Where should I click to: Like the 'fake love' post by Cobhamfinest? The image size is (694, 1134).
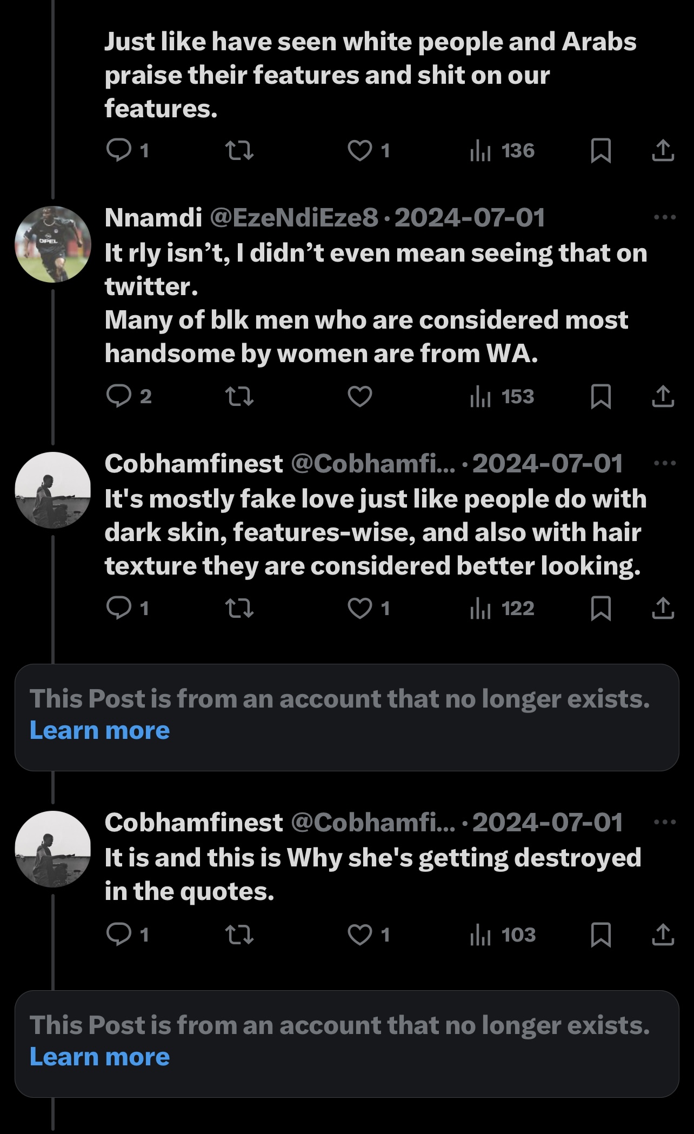(x=359, y=609)
